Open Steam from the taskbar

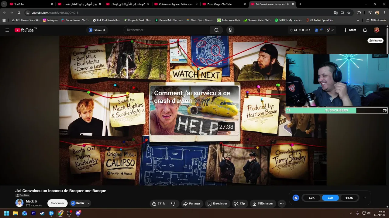(x=42, y=213)
